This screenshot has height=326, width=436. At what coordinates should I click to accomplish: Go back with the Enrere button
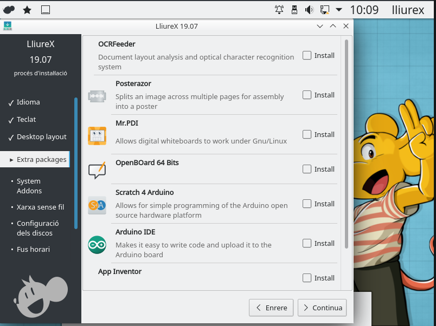(x=271, y=308)
